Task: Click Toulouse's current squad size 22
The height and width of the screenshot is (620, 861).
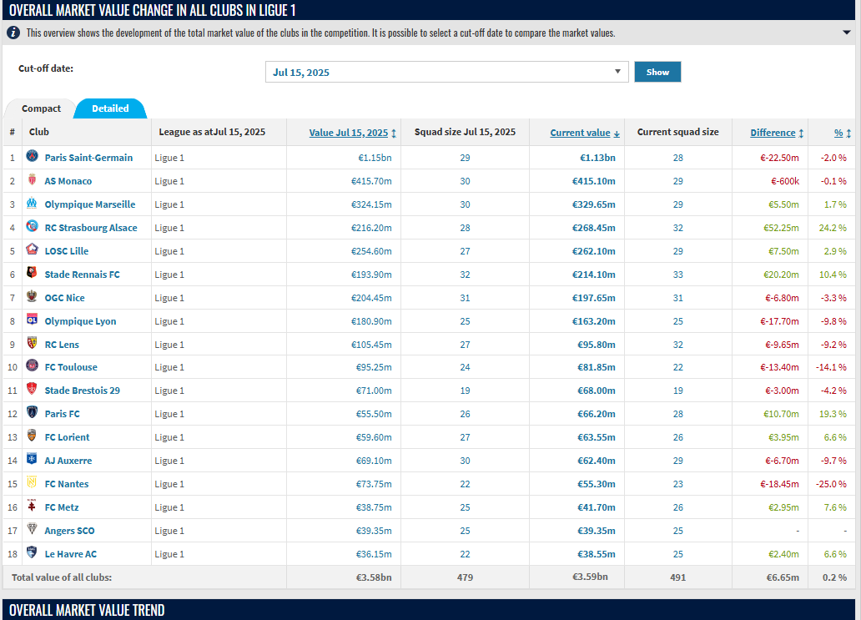Action: (x=678, y=367)
